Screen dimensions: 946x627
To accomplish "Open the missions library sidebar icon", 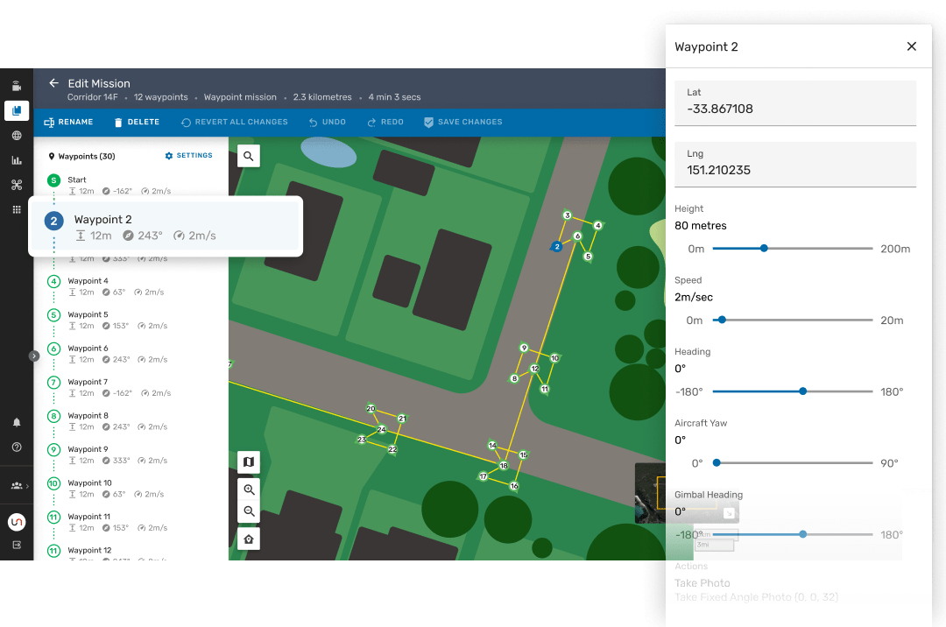I will click(17, 111).
